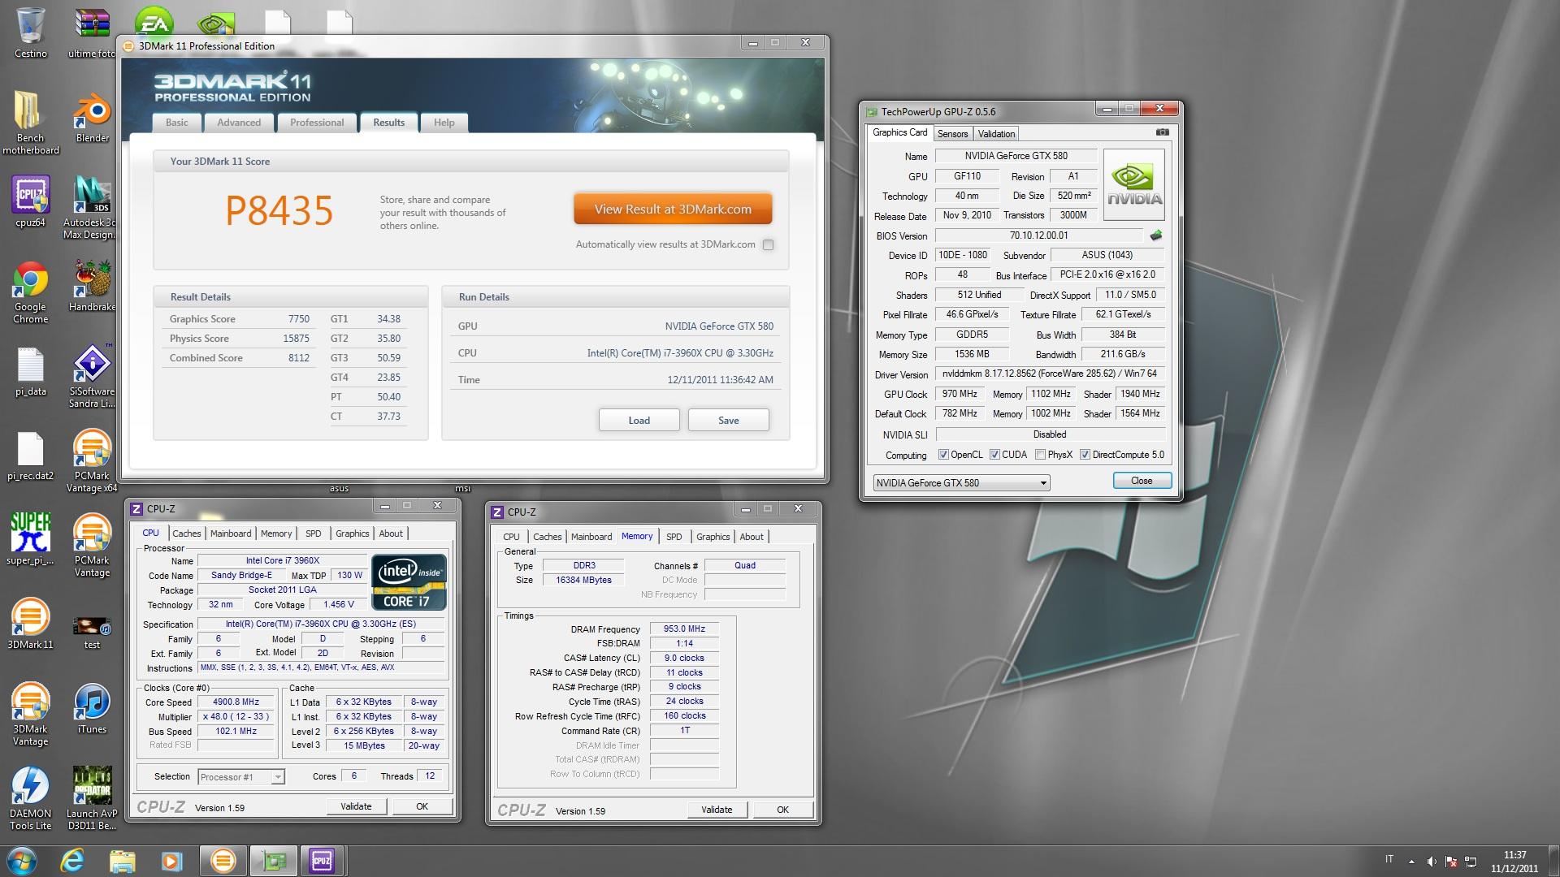The image size is (1560, 877).
Task: Click View Result at 3DMark.com button
Action: click(x=673, y=209)
